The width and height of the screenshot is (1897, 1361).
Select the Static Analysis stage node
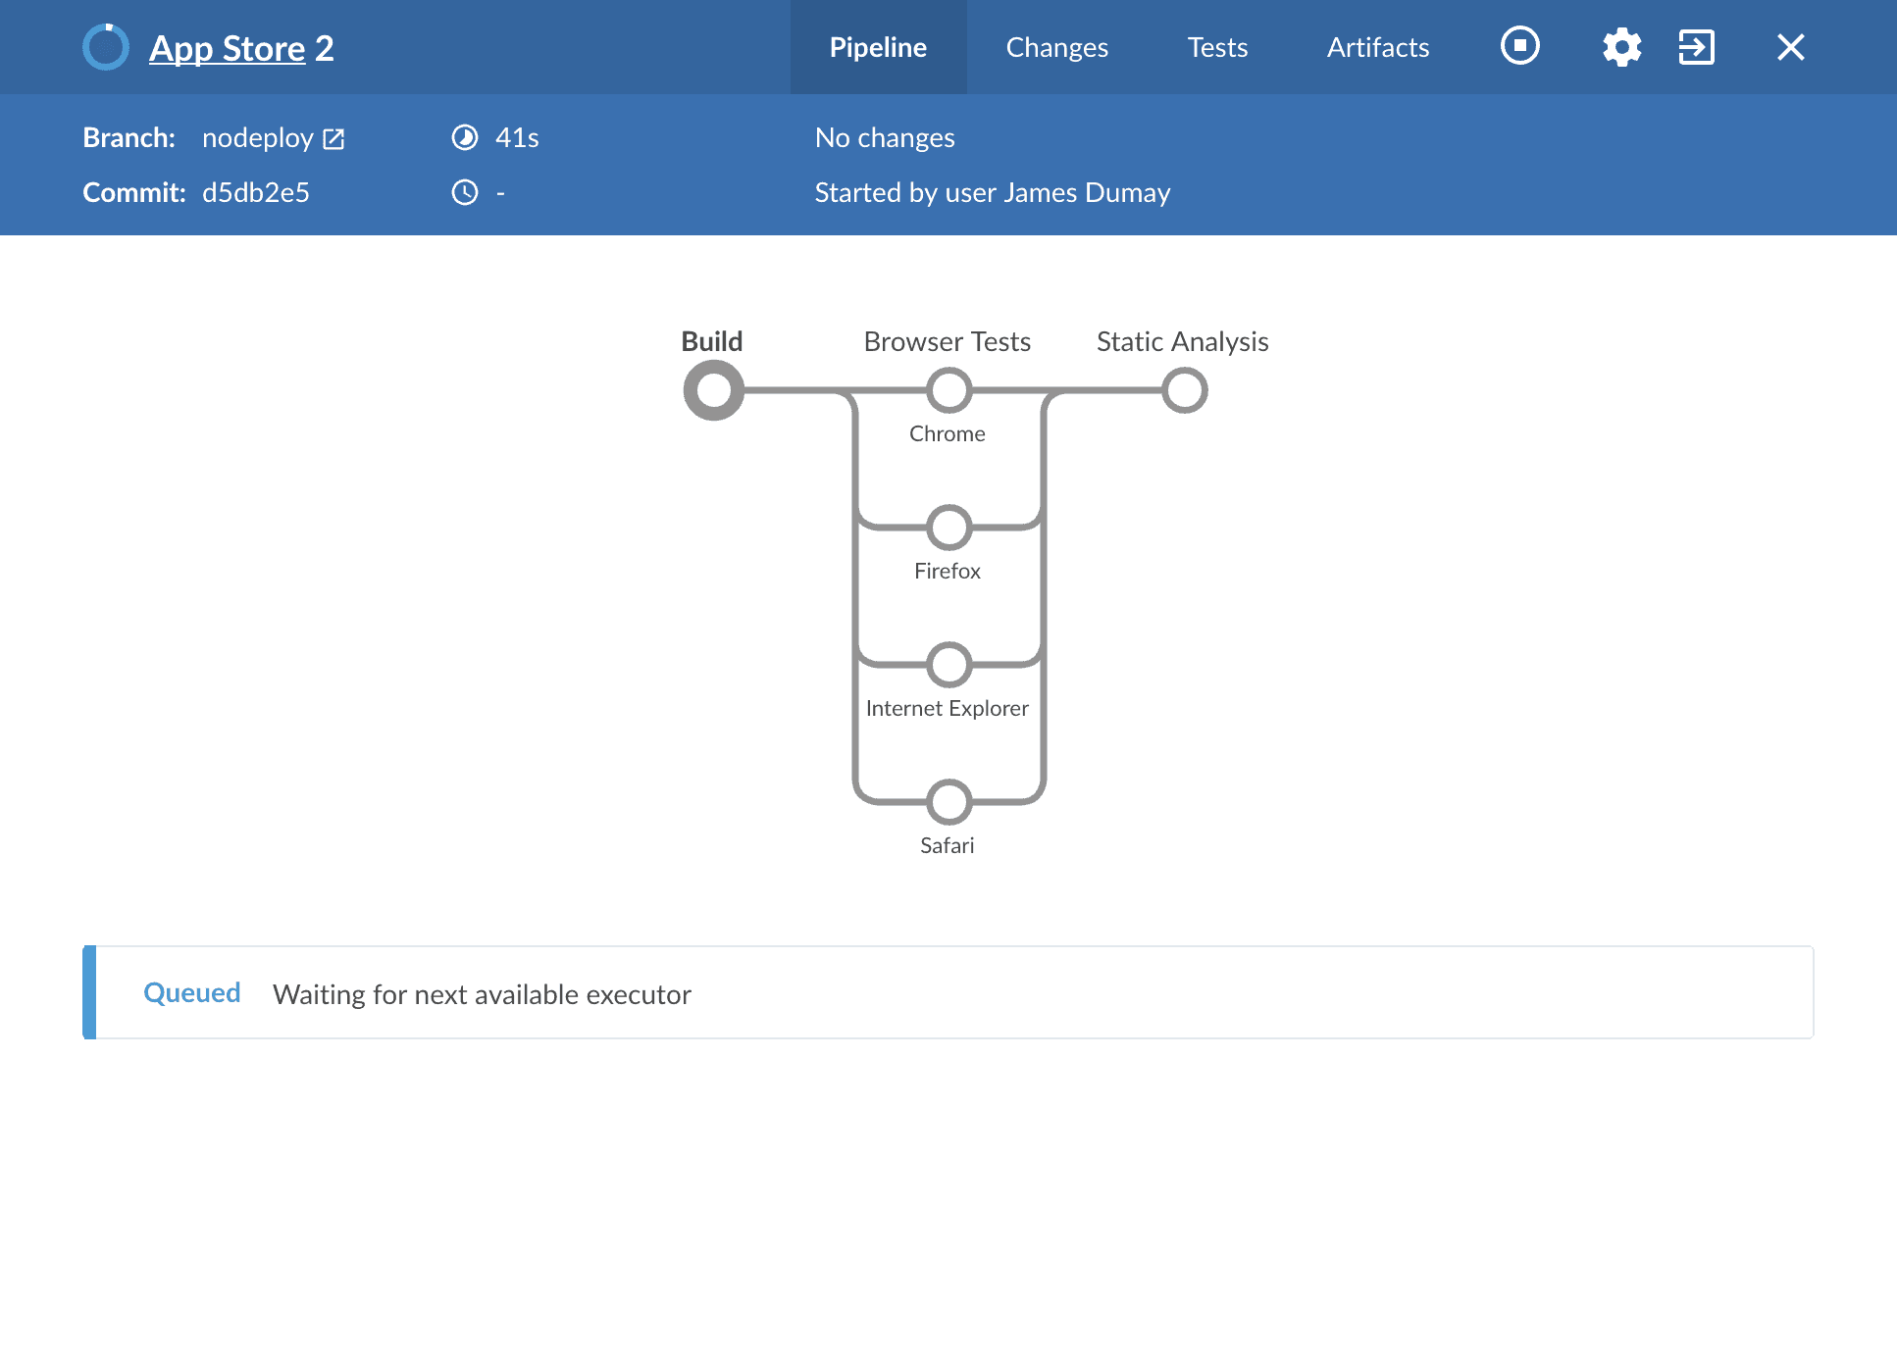click(x=1184, y=390)
